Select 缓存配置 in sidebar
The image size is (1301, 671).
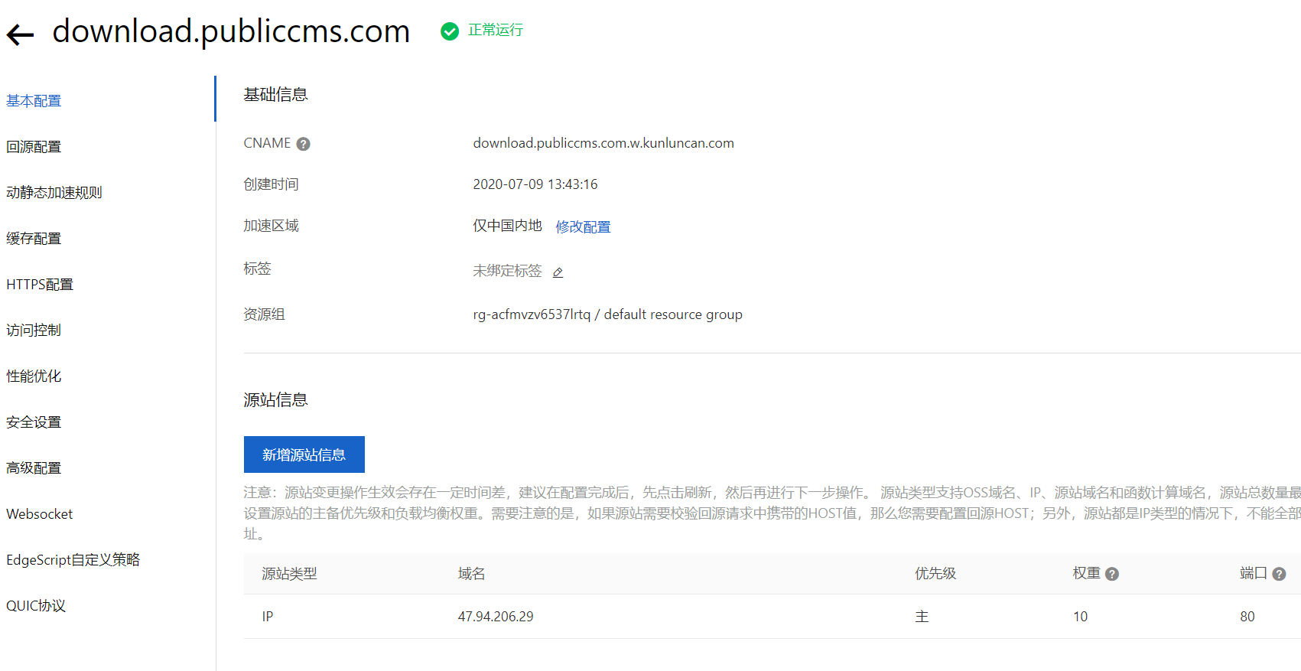coord(34,239)
